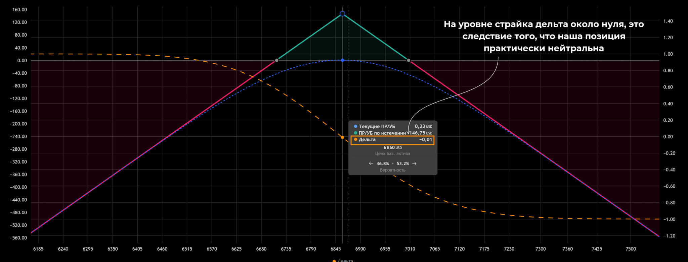Click the green dot beside ПР/УБ по истечении
This screenshot has height=262, width=688.
(355, 133)
